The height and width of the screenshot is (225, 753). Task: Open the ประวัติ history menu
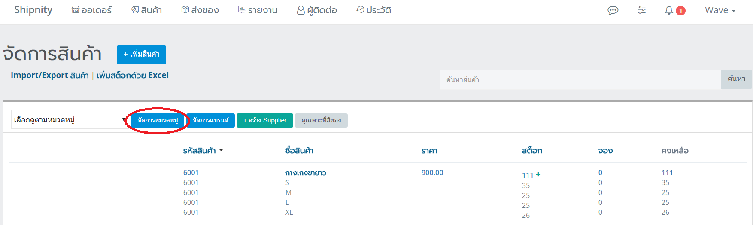374,10
